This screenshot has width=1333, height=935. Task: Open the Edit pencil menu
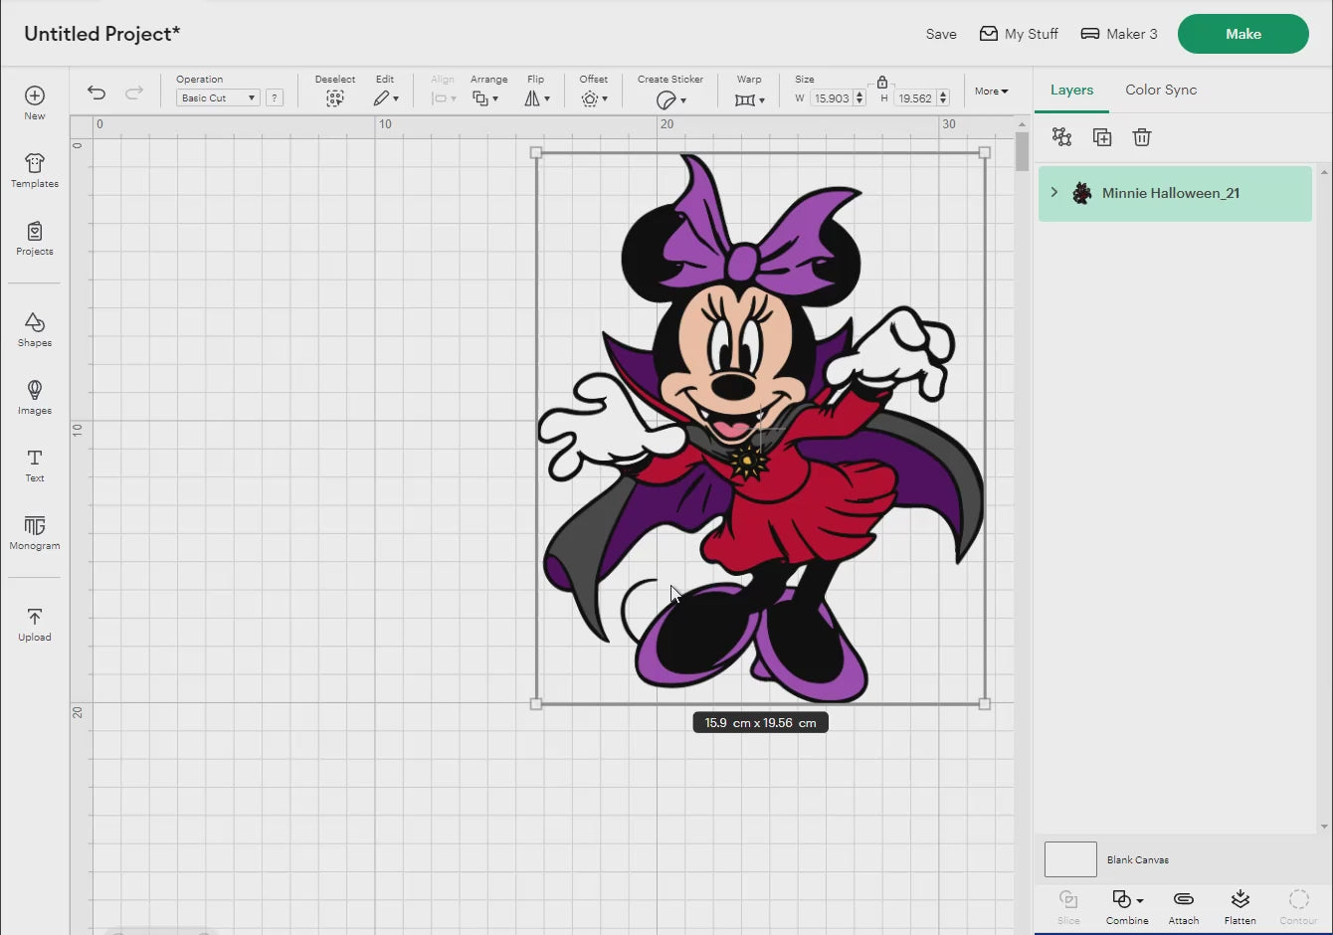(x=386, y=98)
